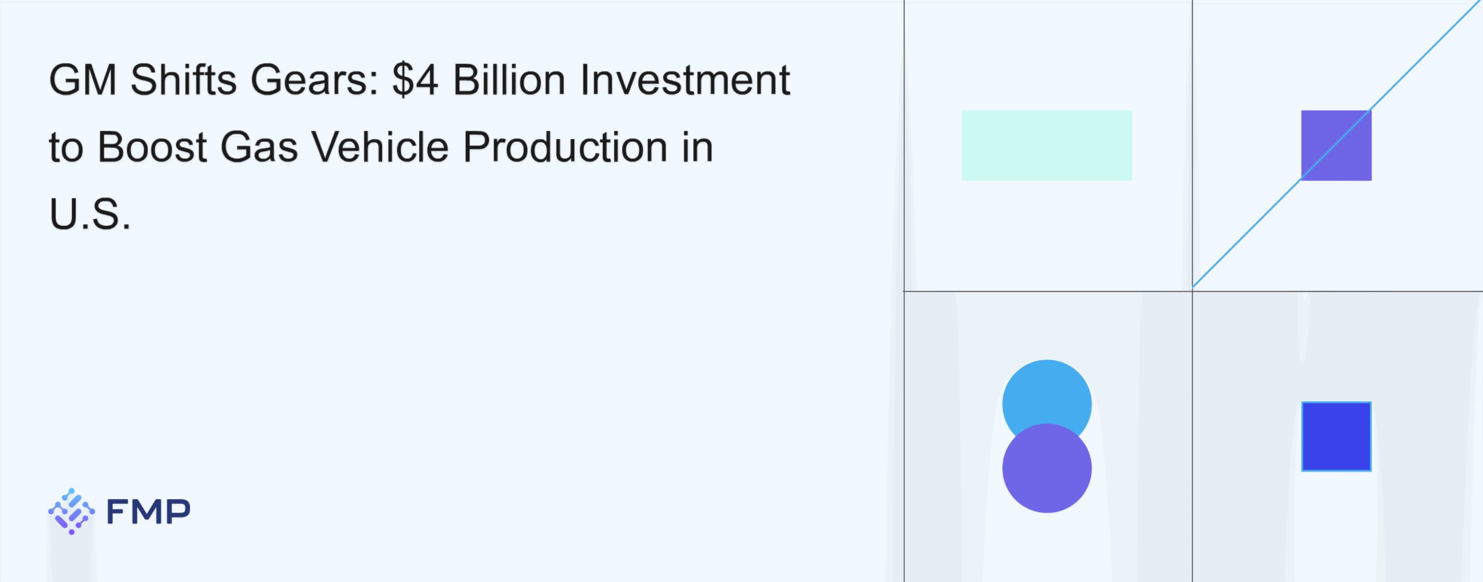Click the vertical divider left of mint rectangle
Viewport: 1483px width, 582px height.
click(x=904, y=145)
